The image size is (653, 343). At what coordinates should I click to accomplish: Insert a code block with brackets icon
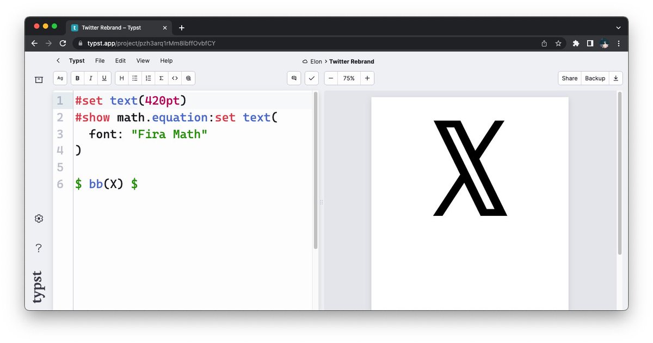pyautogui.click(x=175, y=78)
